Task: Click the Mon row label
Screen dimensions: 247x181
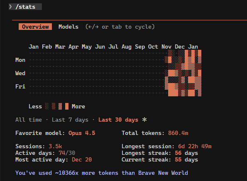Action: 20,60
